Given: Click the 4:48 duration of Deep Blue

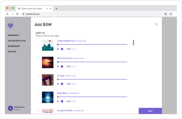Looking at the screenshot, I should point(74,101).
